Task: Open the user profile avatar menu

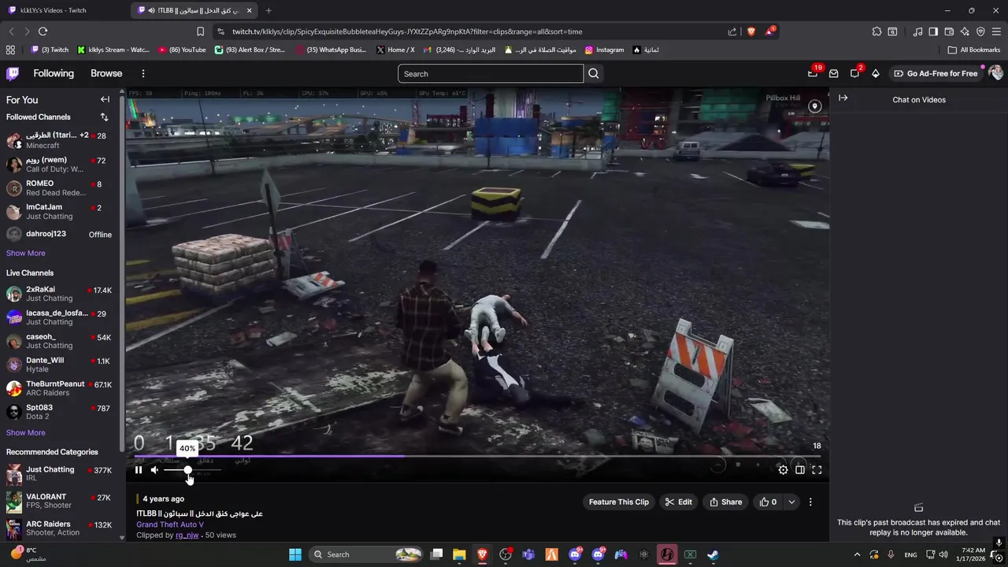Action: [995, 73]
